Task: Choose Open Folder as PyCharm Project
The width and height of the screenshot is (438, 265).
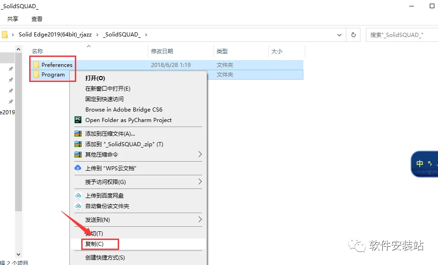Action: tap(128, 120)
